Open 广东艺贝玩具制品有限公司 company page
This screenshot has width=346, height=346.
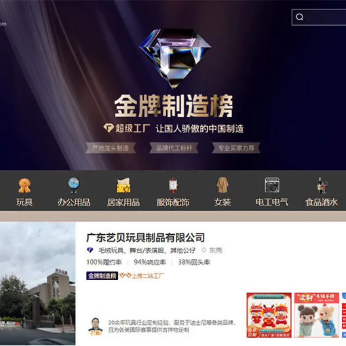click(x=146, y=238)
